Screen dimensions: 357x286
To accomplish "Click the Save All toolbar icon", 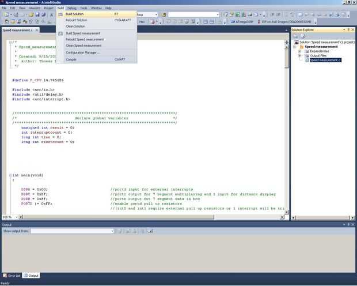I will click(44, 14).
